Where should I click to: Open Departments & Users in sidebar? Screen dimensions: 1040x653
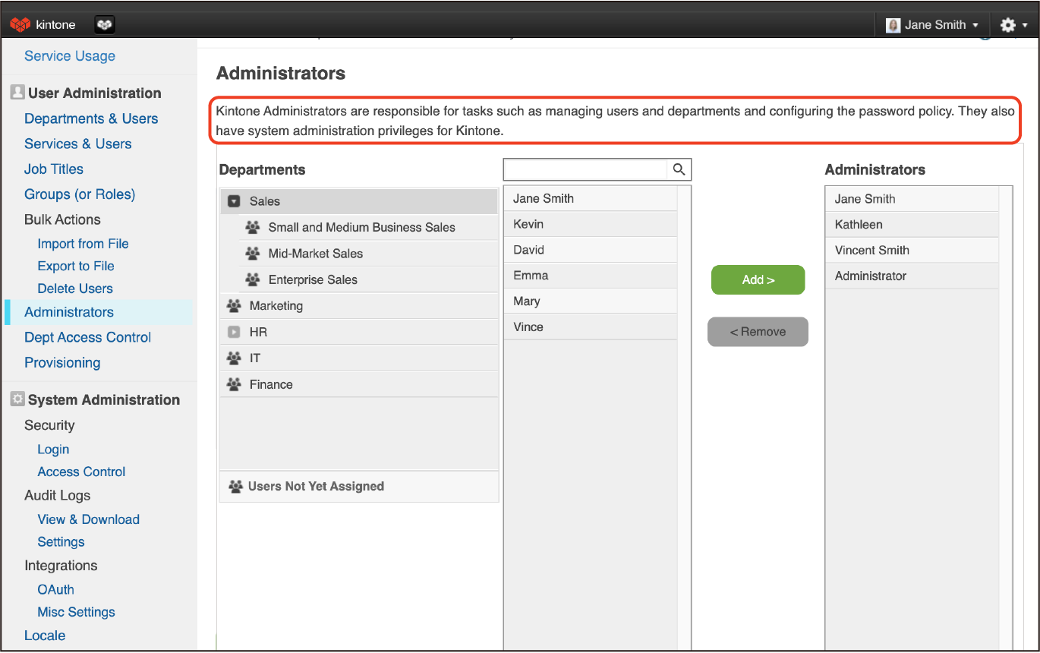click(x=91, y=118)
